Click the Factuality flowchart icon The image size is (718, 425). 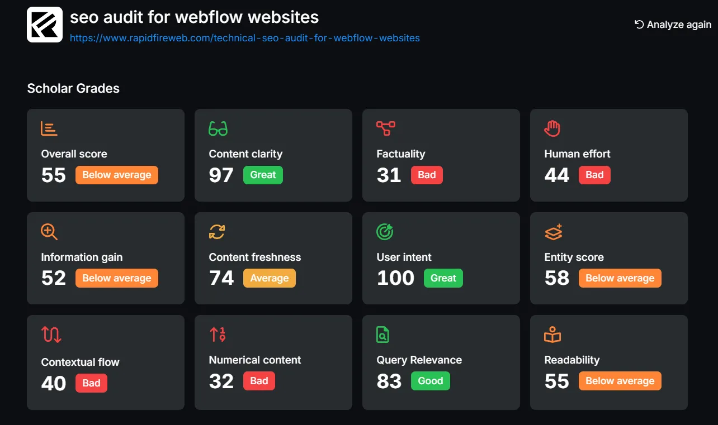[x=385, y=128]
